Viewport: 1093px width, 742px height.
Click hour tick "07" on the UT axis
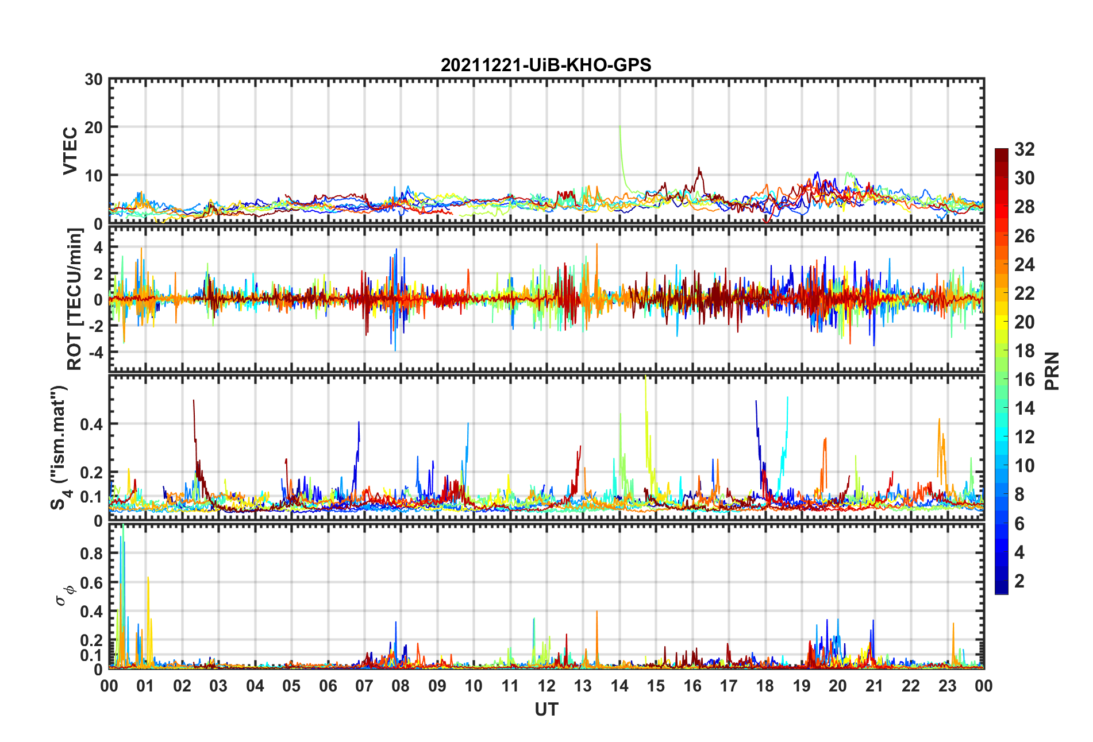[x=364, y=686]
